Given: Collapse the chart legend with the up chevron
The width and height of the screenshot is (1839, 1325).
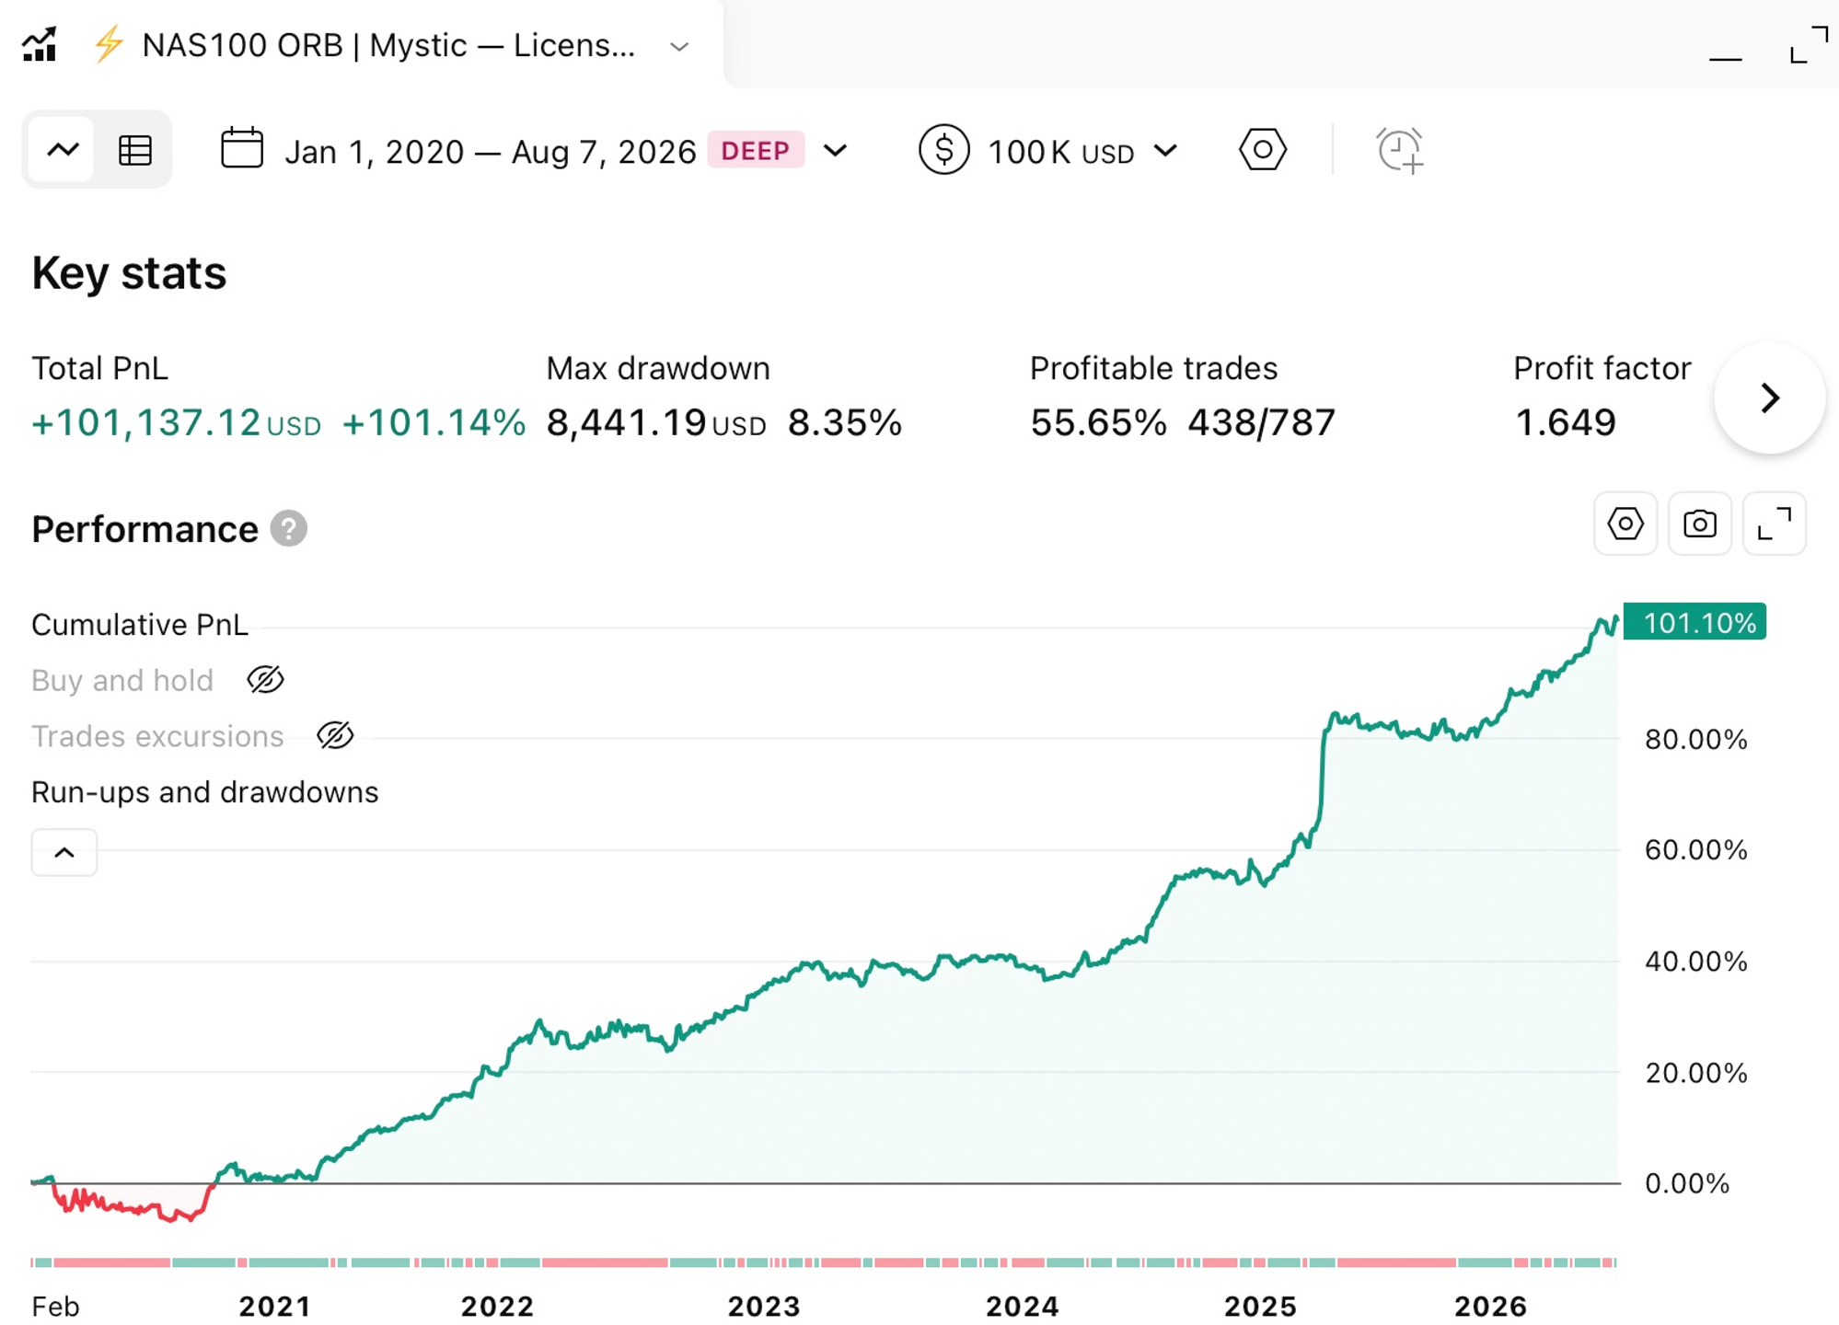Looking at the screenshot, I should [64, 852].
